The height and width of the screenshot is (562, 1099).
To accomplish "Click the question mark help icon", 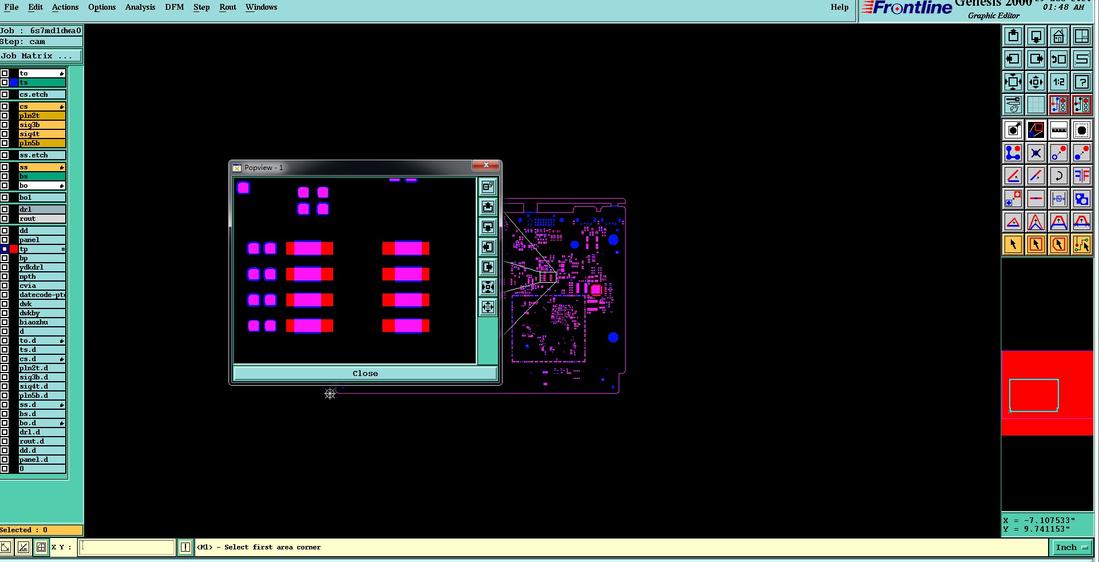I will tap(1082, 82).
